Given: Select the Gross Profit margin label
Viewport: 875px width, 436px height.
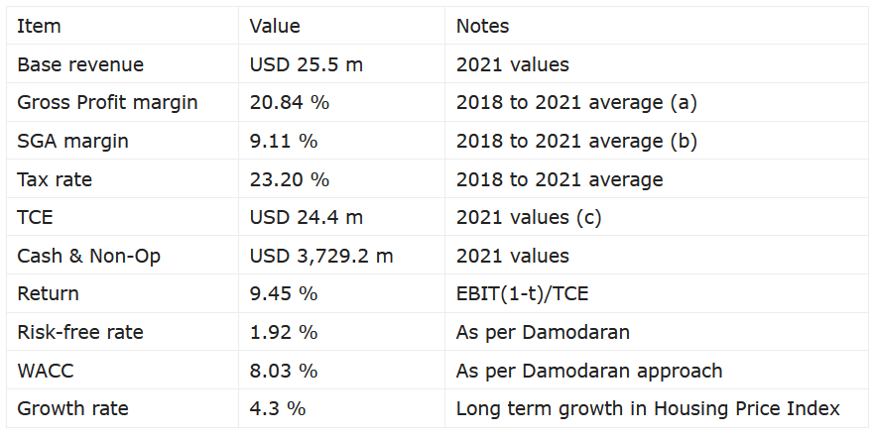Looking at the screenshot, I should (x=107, y=103).
